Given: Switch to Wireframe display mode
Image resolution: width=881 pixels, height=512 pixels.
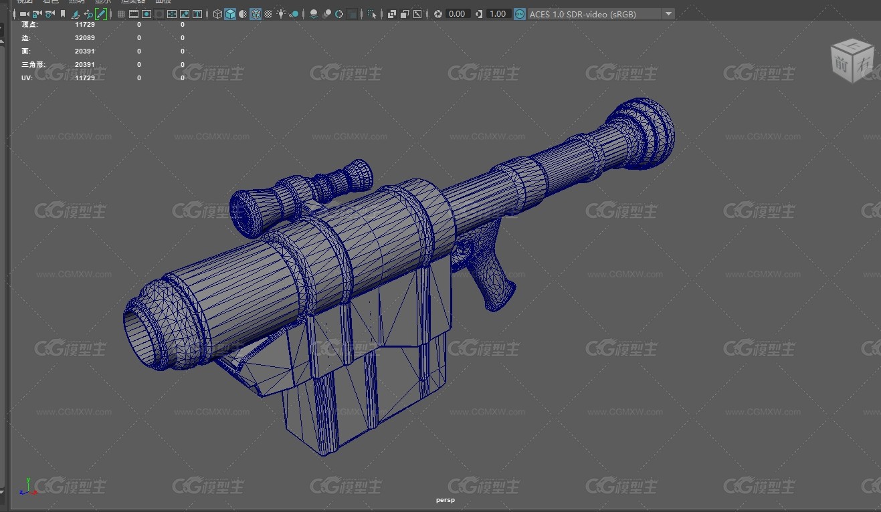Looking at the screenshot, I should tap(217, 14).
